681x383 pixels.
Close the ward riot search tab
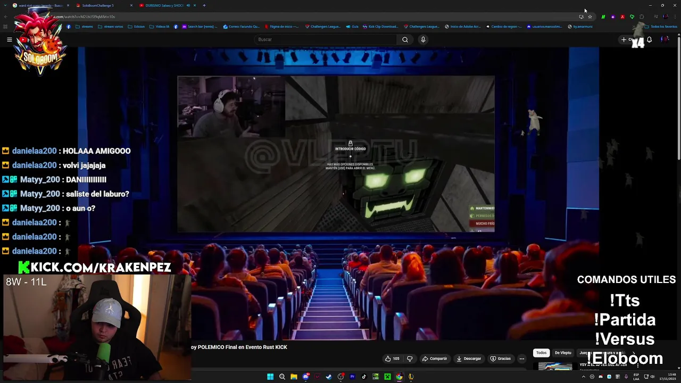click(68, 5)
